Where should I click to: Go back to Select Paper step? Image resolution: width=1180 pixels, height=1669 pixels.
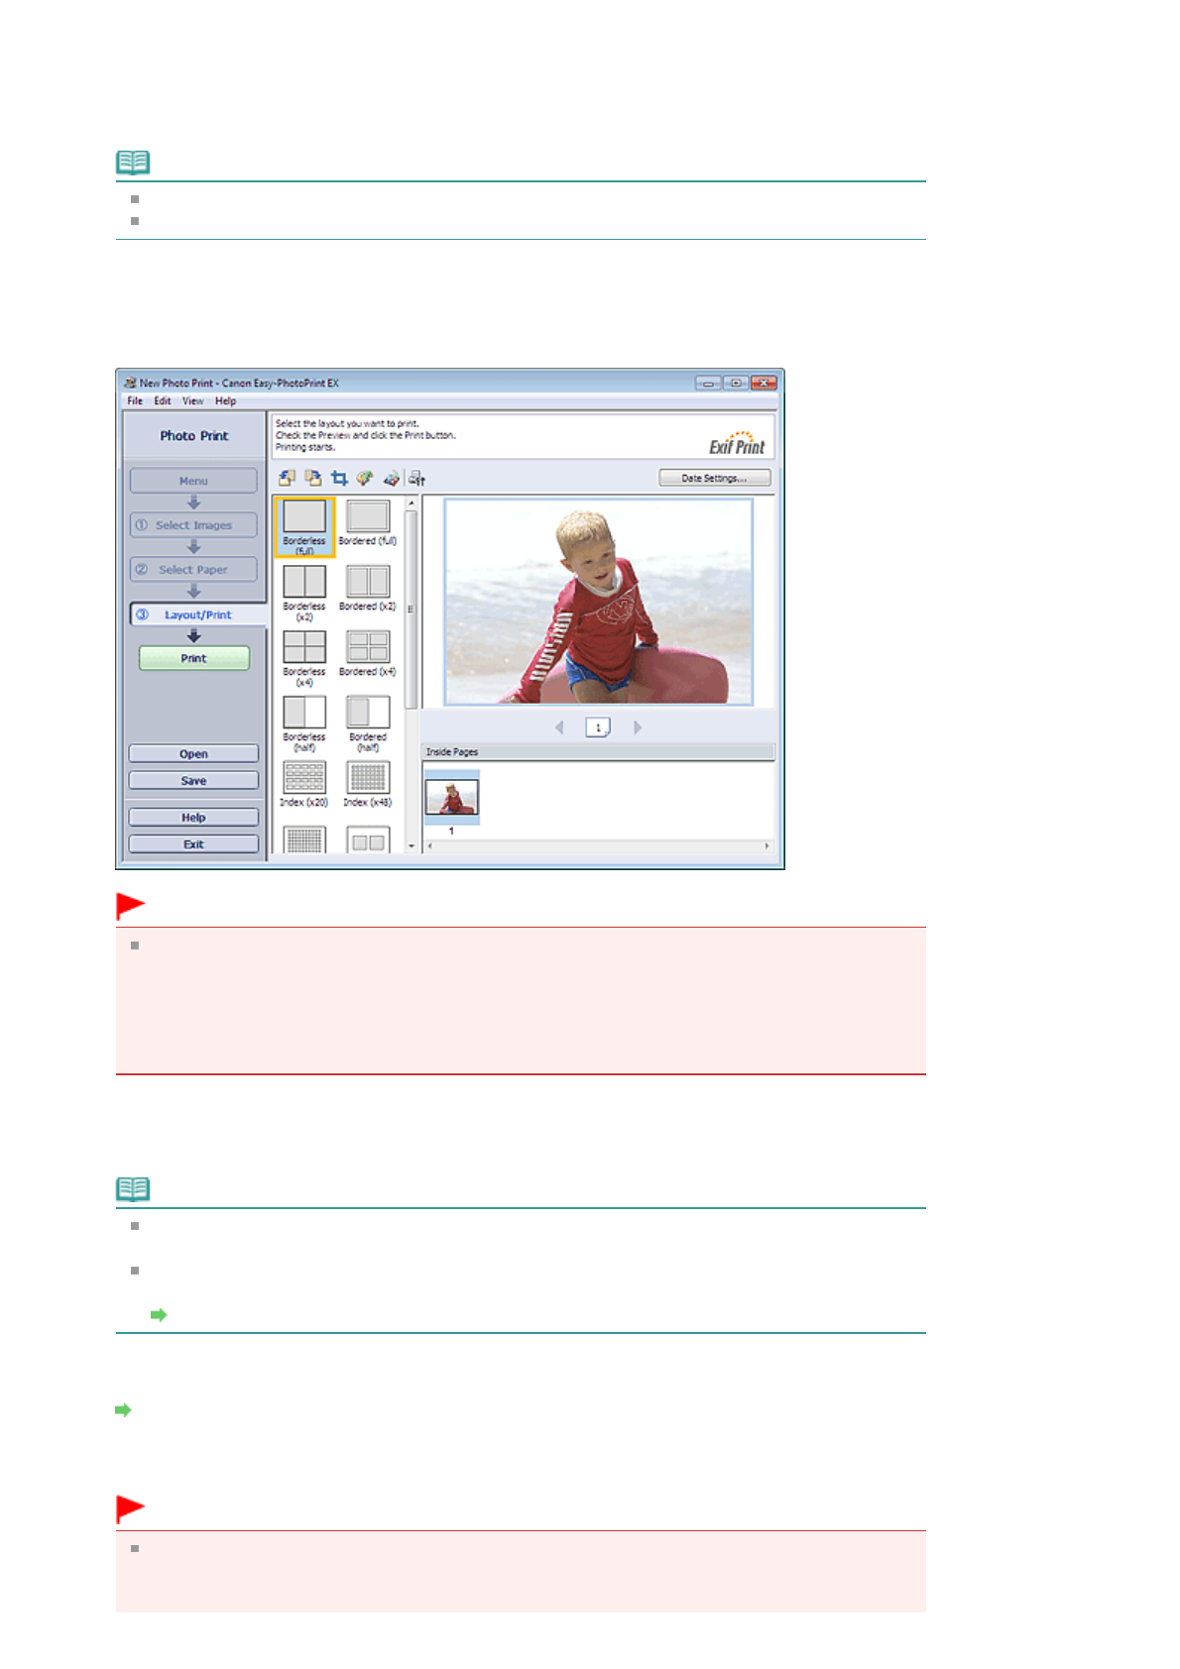click(x=193, y=570)
